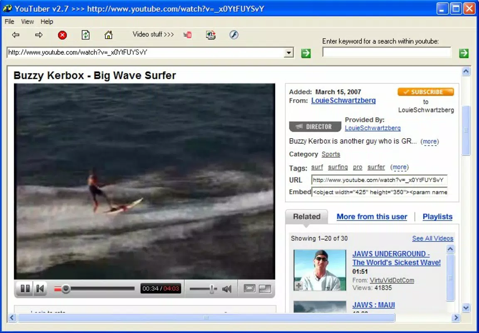The height and width of the screenshot is (333, 479).
Task: Click the DIRECTOR badge
Action: pyautogui.click(x=315, y=127)
